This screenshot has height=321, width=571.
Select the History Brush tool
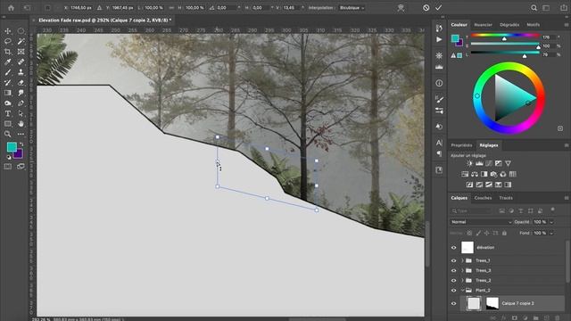(8, 83)
